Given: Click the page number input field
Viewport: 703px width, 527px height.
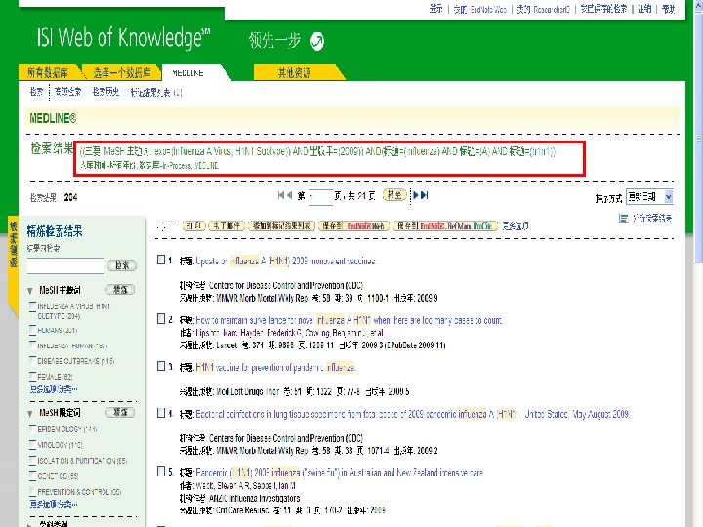Looking at the screenshot, I should [320, 197].
